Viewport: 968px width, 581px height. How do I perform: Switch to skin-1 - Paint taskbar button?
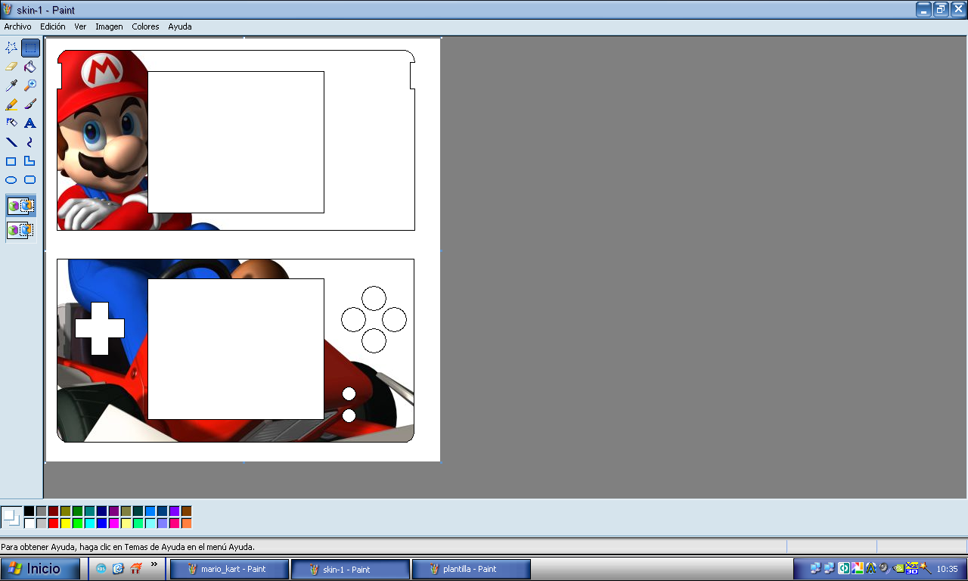tap(350, 569)
